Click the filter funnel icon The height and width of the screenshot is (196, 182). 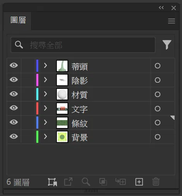pos(167,44)
